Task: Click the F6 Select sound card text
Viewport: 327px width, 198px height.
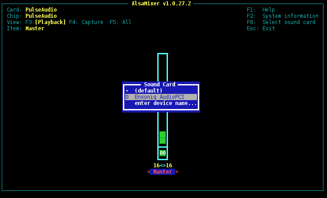Action: point(281,22)
